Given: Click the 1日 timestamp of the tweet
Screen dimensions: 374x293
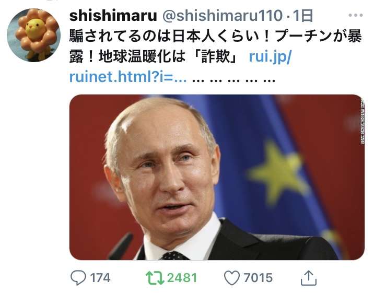Looking at the screenshot, I should [302, 16].
